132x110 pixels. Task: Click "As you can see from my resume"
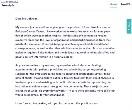pyautogui.click(x=35, y=65)
